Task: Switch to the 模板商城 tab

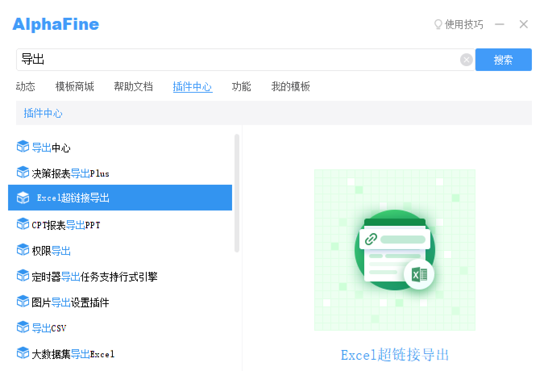Action: click(75, 86)
